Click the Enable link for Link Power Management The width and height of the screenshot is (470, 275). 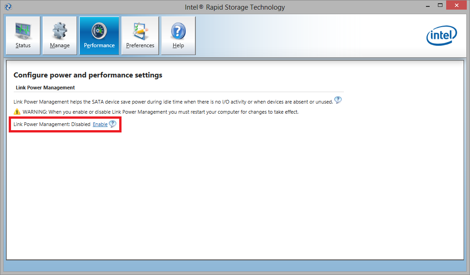click(x=100, y=124)
